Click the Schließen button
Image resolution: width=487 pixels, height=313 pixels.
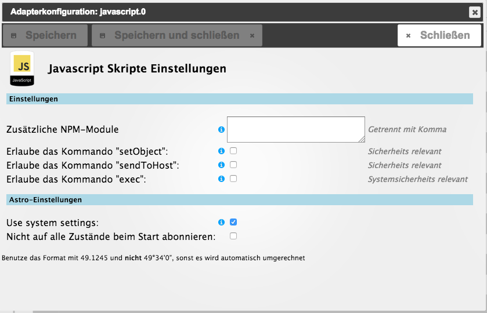click(439, 35)
